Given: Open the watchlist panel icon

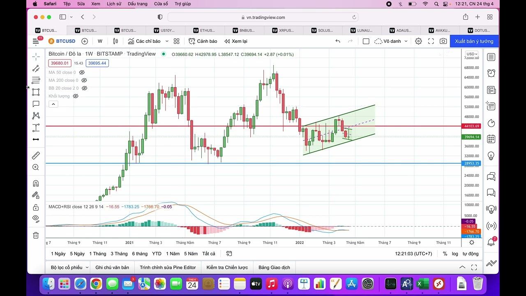Looking at the screenshot, I should pos(491,57).
